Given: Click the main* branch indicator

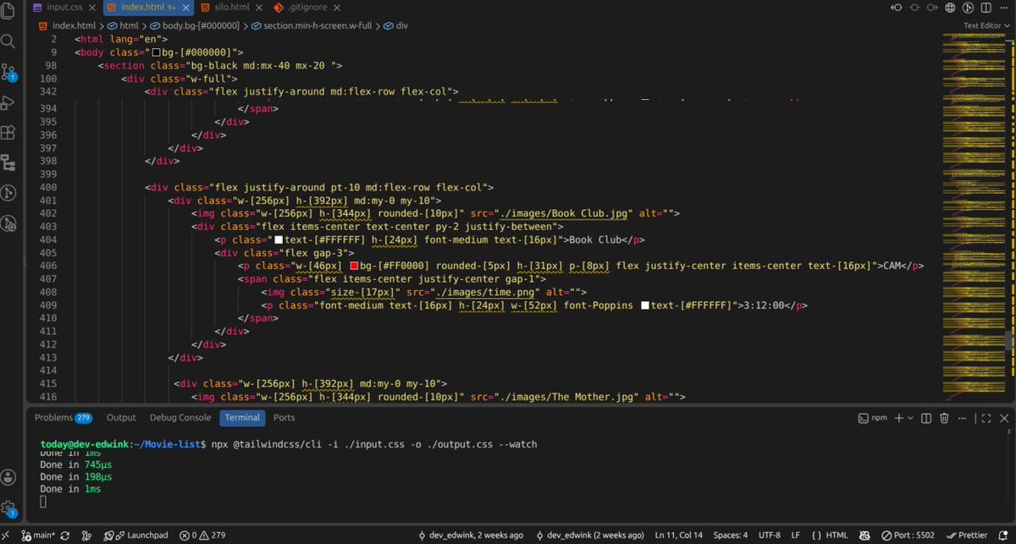Looking at the screenshot, I should [39, 536].
